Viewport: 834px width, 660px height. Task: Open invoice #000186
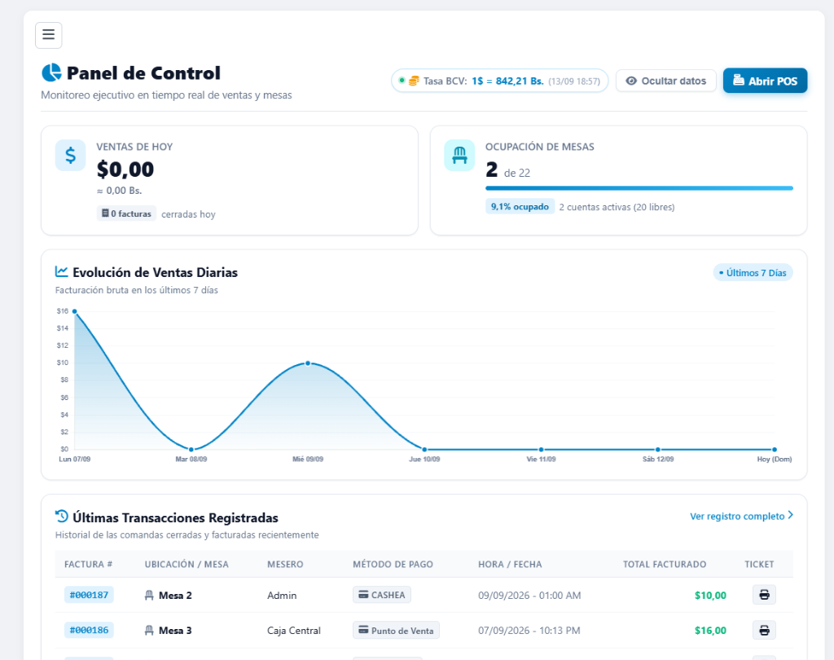89,630
